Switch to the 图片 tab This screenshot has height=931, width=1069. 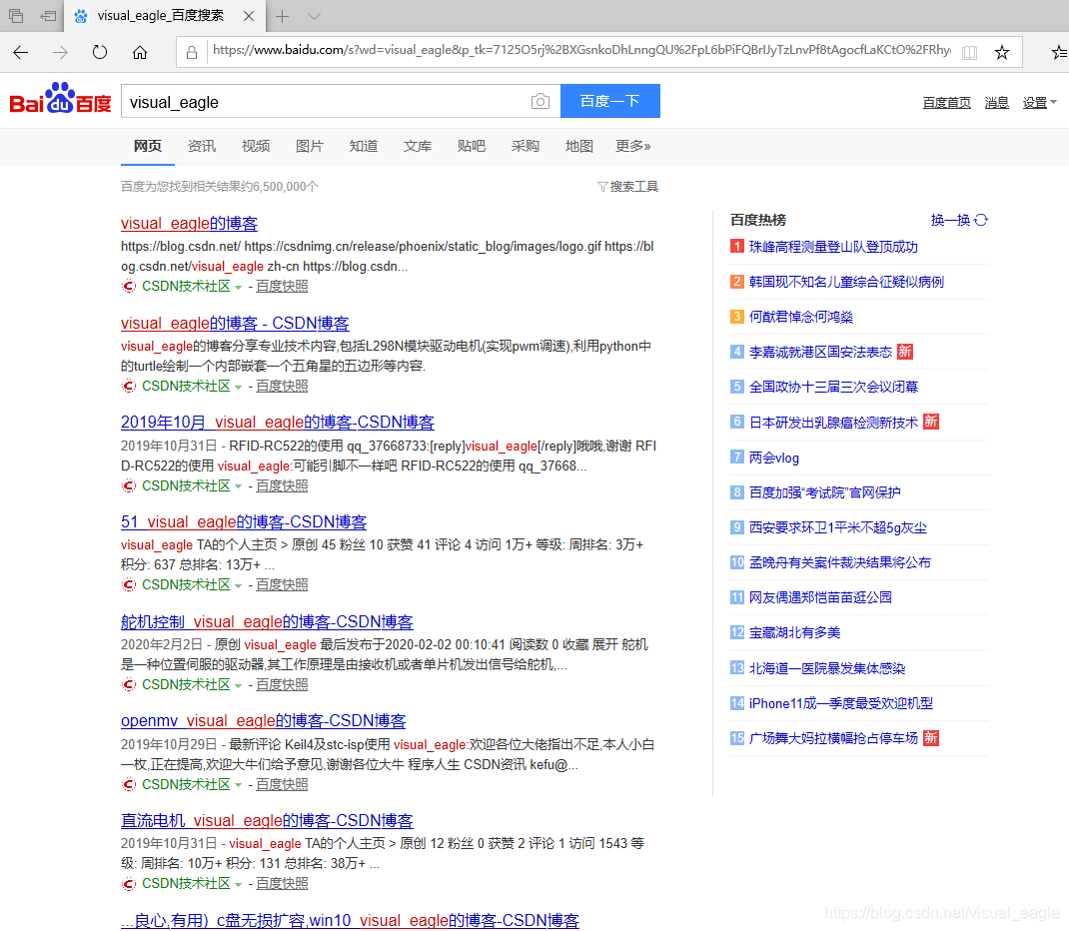tap(310, 146)
